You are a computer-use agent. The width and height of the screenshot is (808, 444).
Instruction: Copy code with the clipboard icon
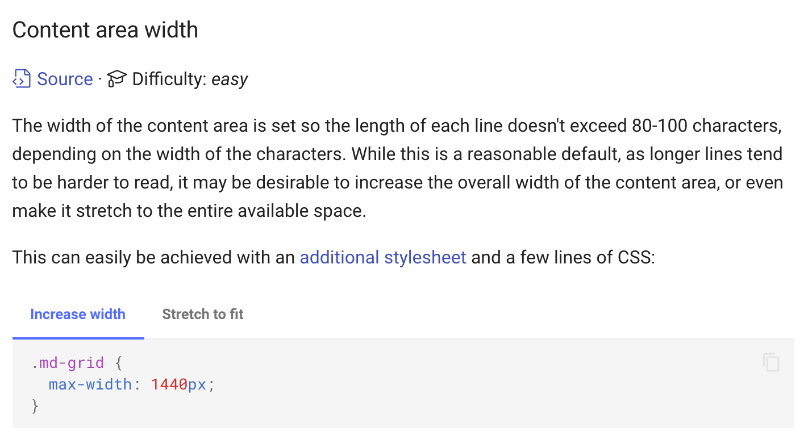pyautogui.click(x=771, y=362)
